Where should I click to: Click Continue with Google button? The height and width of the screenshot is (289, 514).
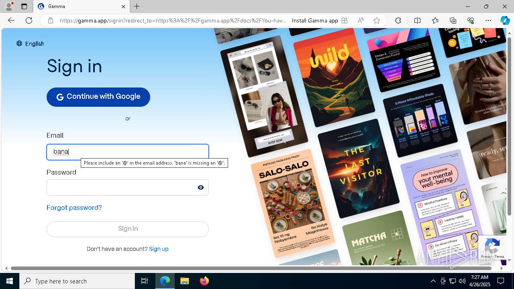[x=98, y=97]
